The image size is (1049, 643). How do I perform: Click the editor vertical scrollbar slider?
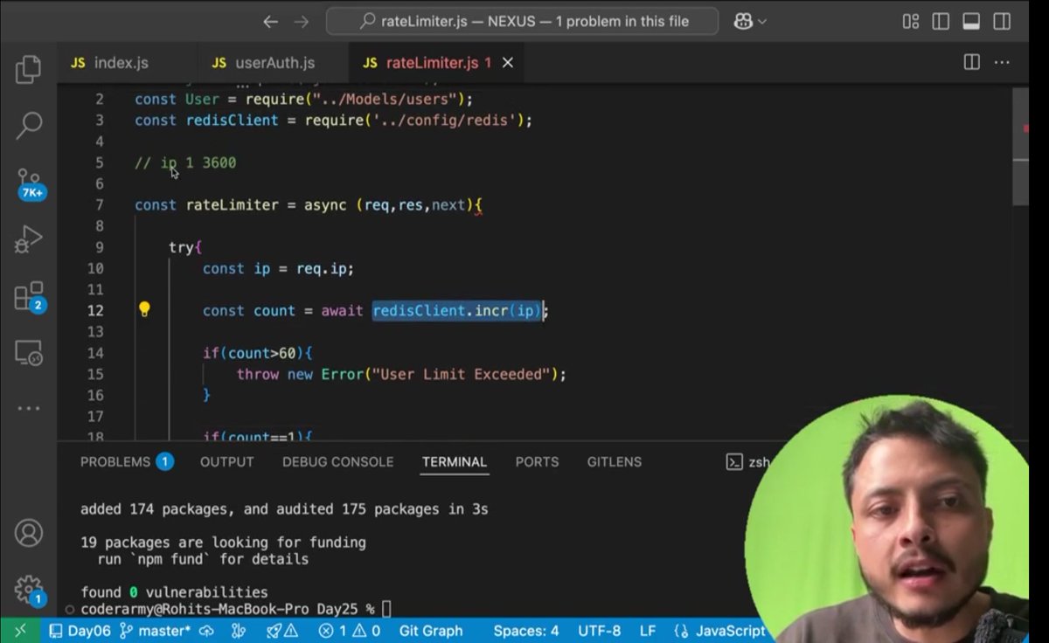[1021, 146]
